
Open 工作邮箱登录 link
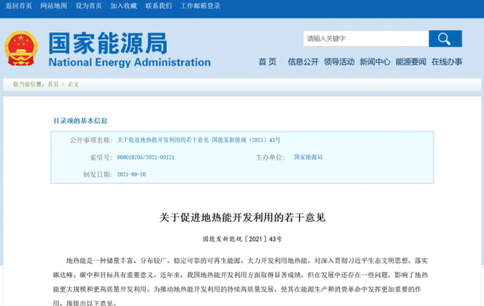[200, 6]
